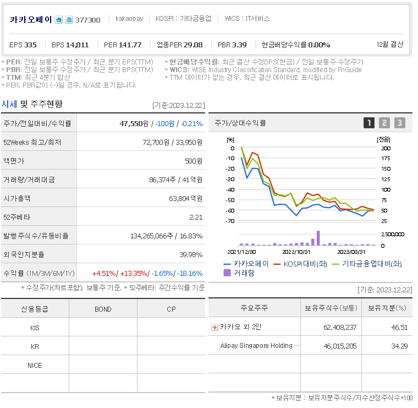Select shares held 62,408,237
The image size is (418, 408).
(x=340, y=327)
